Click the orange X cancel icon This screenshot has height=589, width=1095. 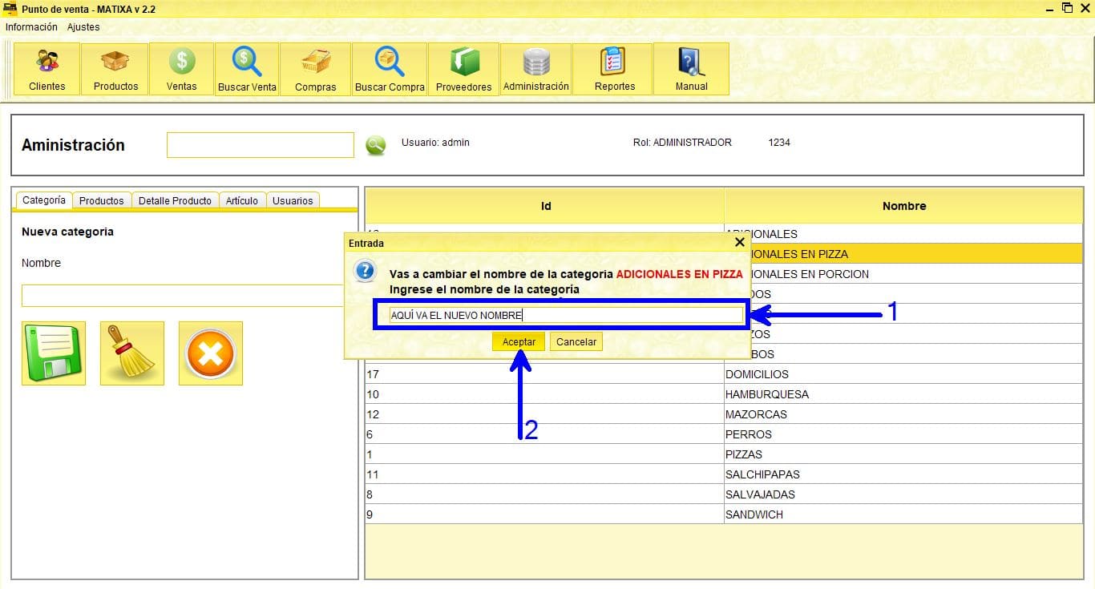click(210, 353)
